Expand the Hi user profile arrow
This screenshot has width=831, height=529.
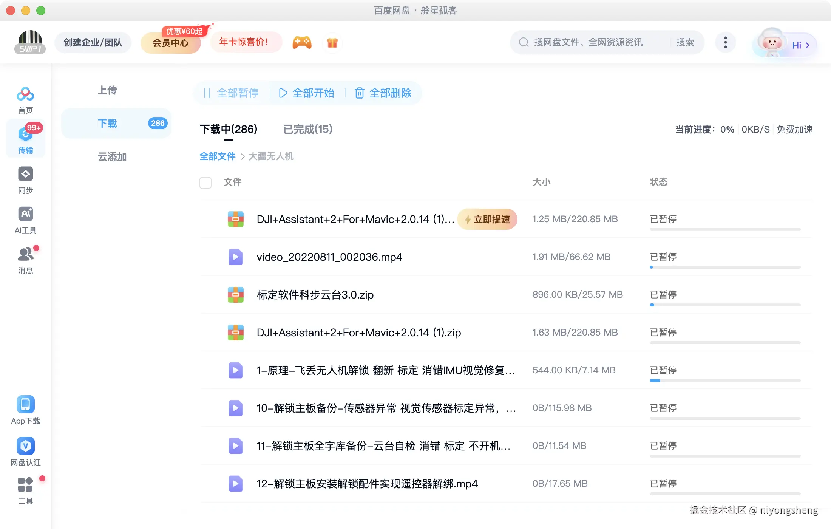[807, 45]
